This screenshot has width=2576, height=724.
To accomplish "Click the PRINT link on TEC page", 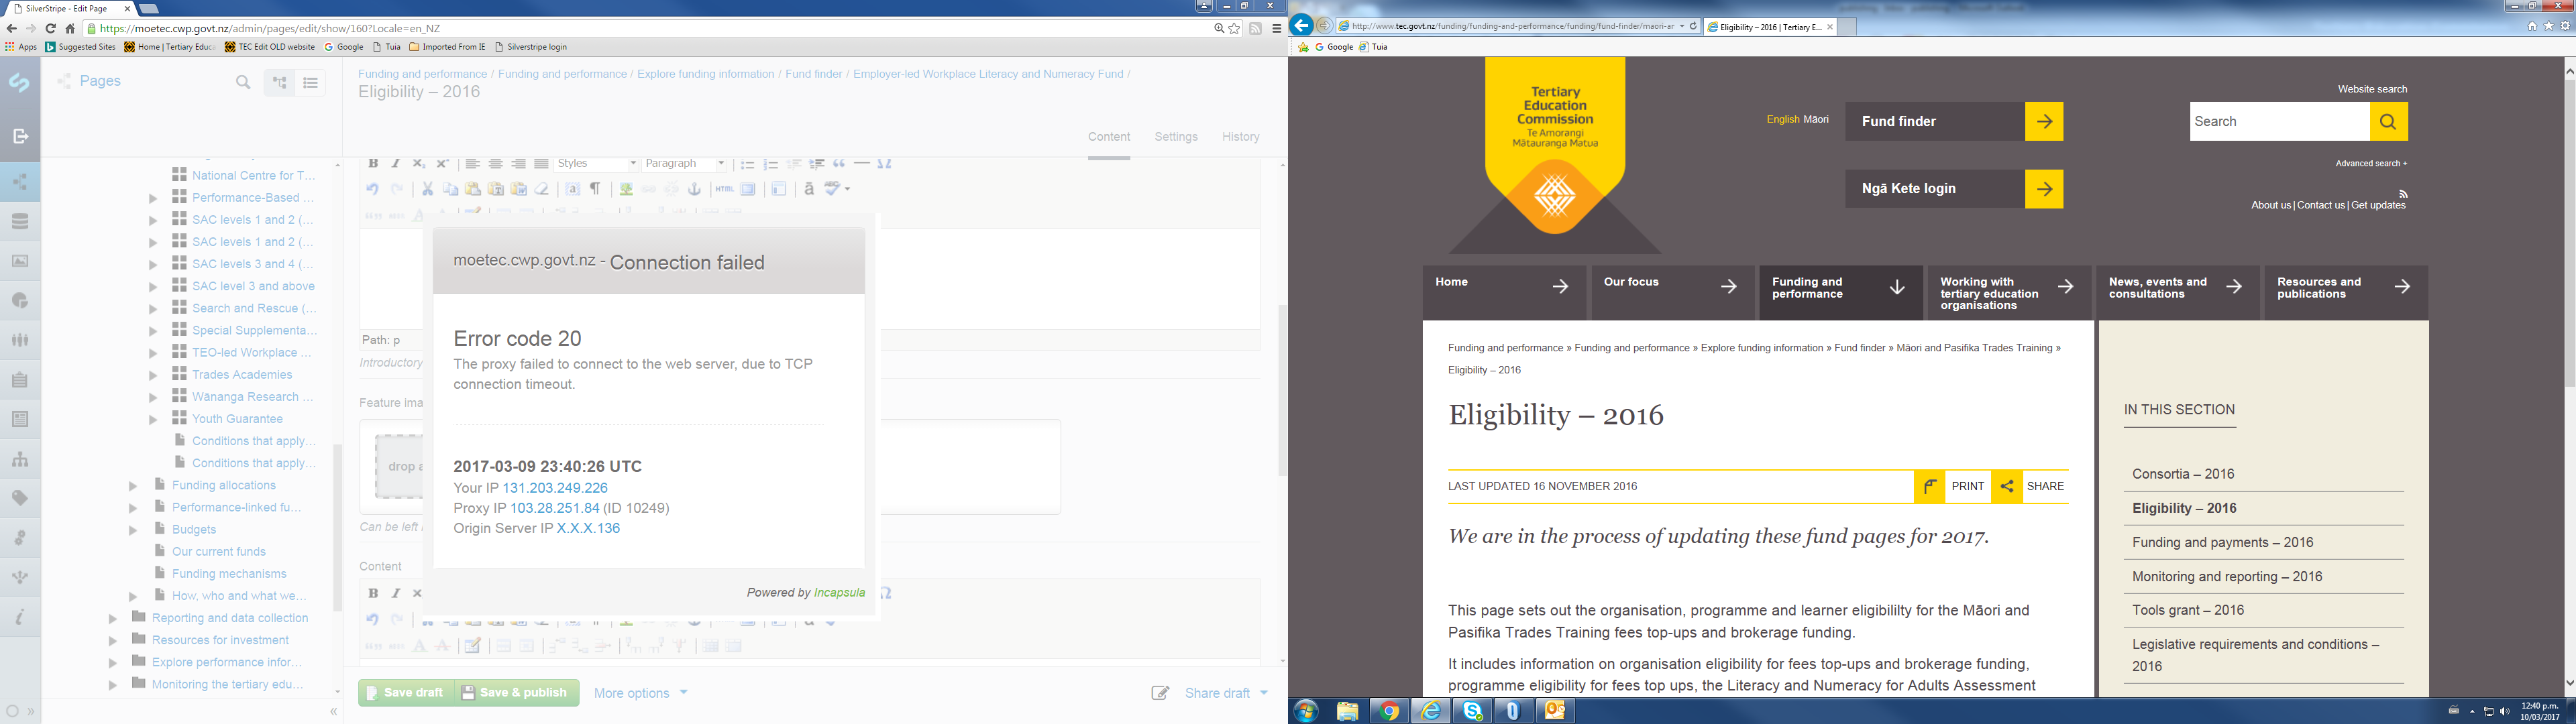I will click(1967, 487).
